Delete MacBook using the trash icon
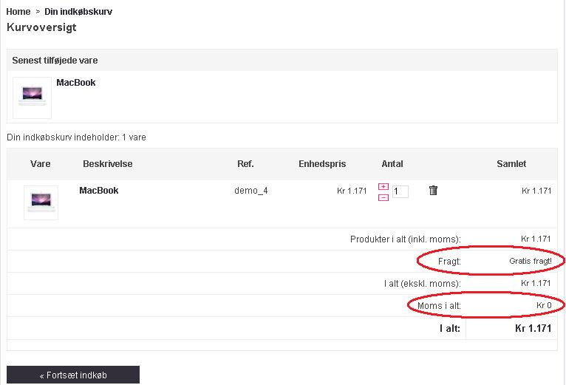This screenshot has height=385, width=566. pyautogui.click(x=433, y=190)
